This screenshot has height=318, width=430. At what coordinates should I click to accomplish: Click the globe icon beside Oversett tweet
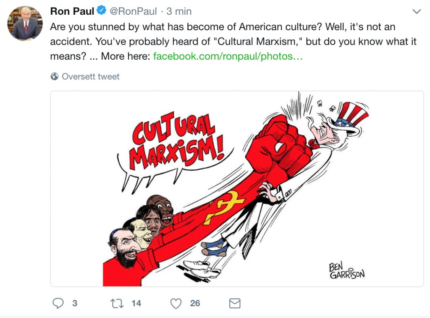pos(55,76)
